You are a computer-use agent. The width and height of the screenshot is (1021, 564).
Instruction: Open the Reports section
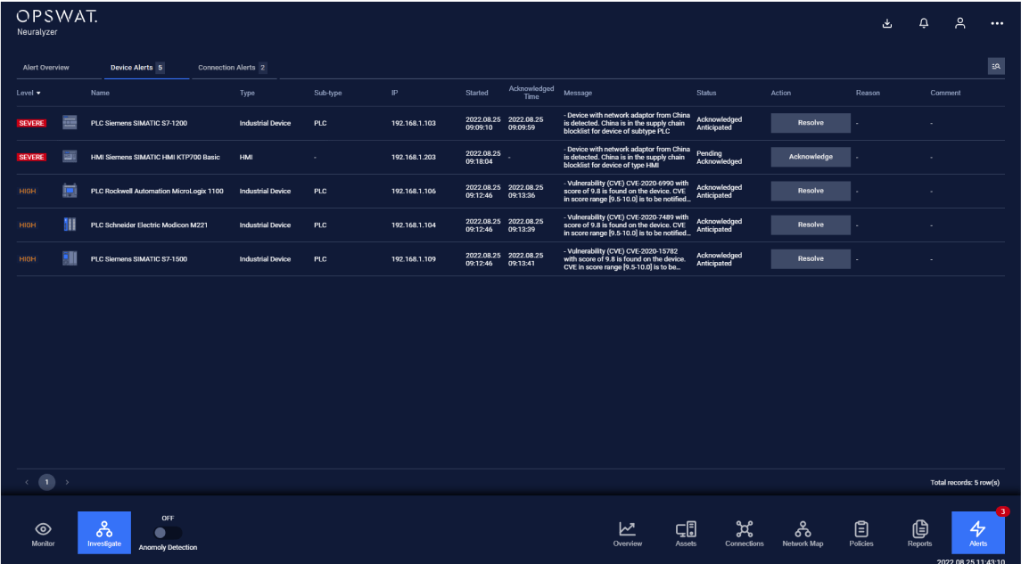[x=919, y=533]
